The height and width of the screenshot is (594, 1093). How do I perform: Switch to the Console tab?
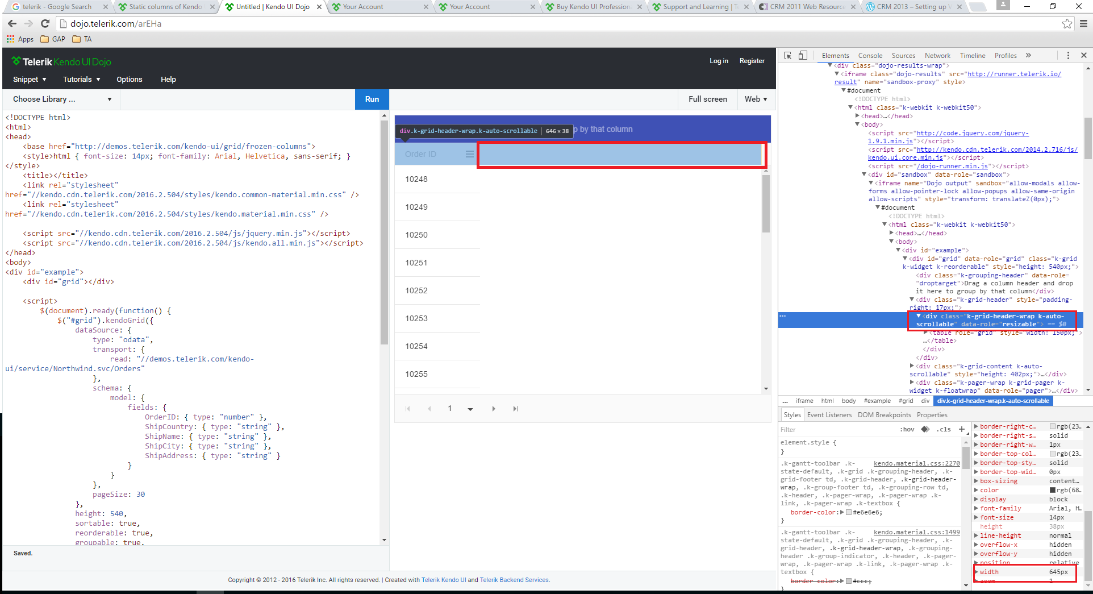click(870, 56)
